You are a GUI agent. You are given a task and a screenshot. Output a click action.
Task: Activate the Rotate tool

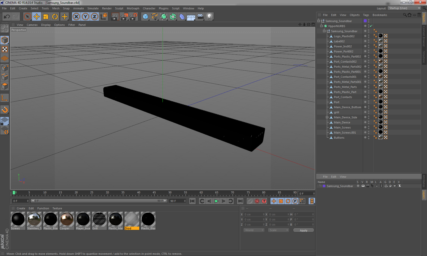click(x=55, y=17)
